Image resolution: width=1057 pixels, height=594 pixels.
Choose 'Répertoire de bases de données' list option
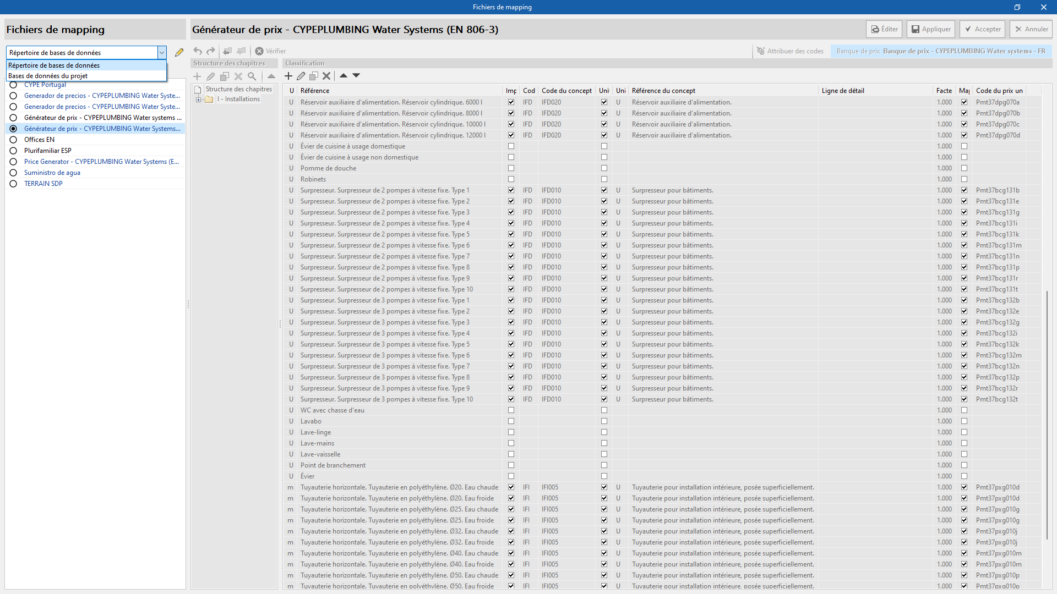click(54, 65)
